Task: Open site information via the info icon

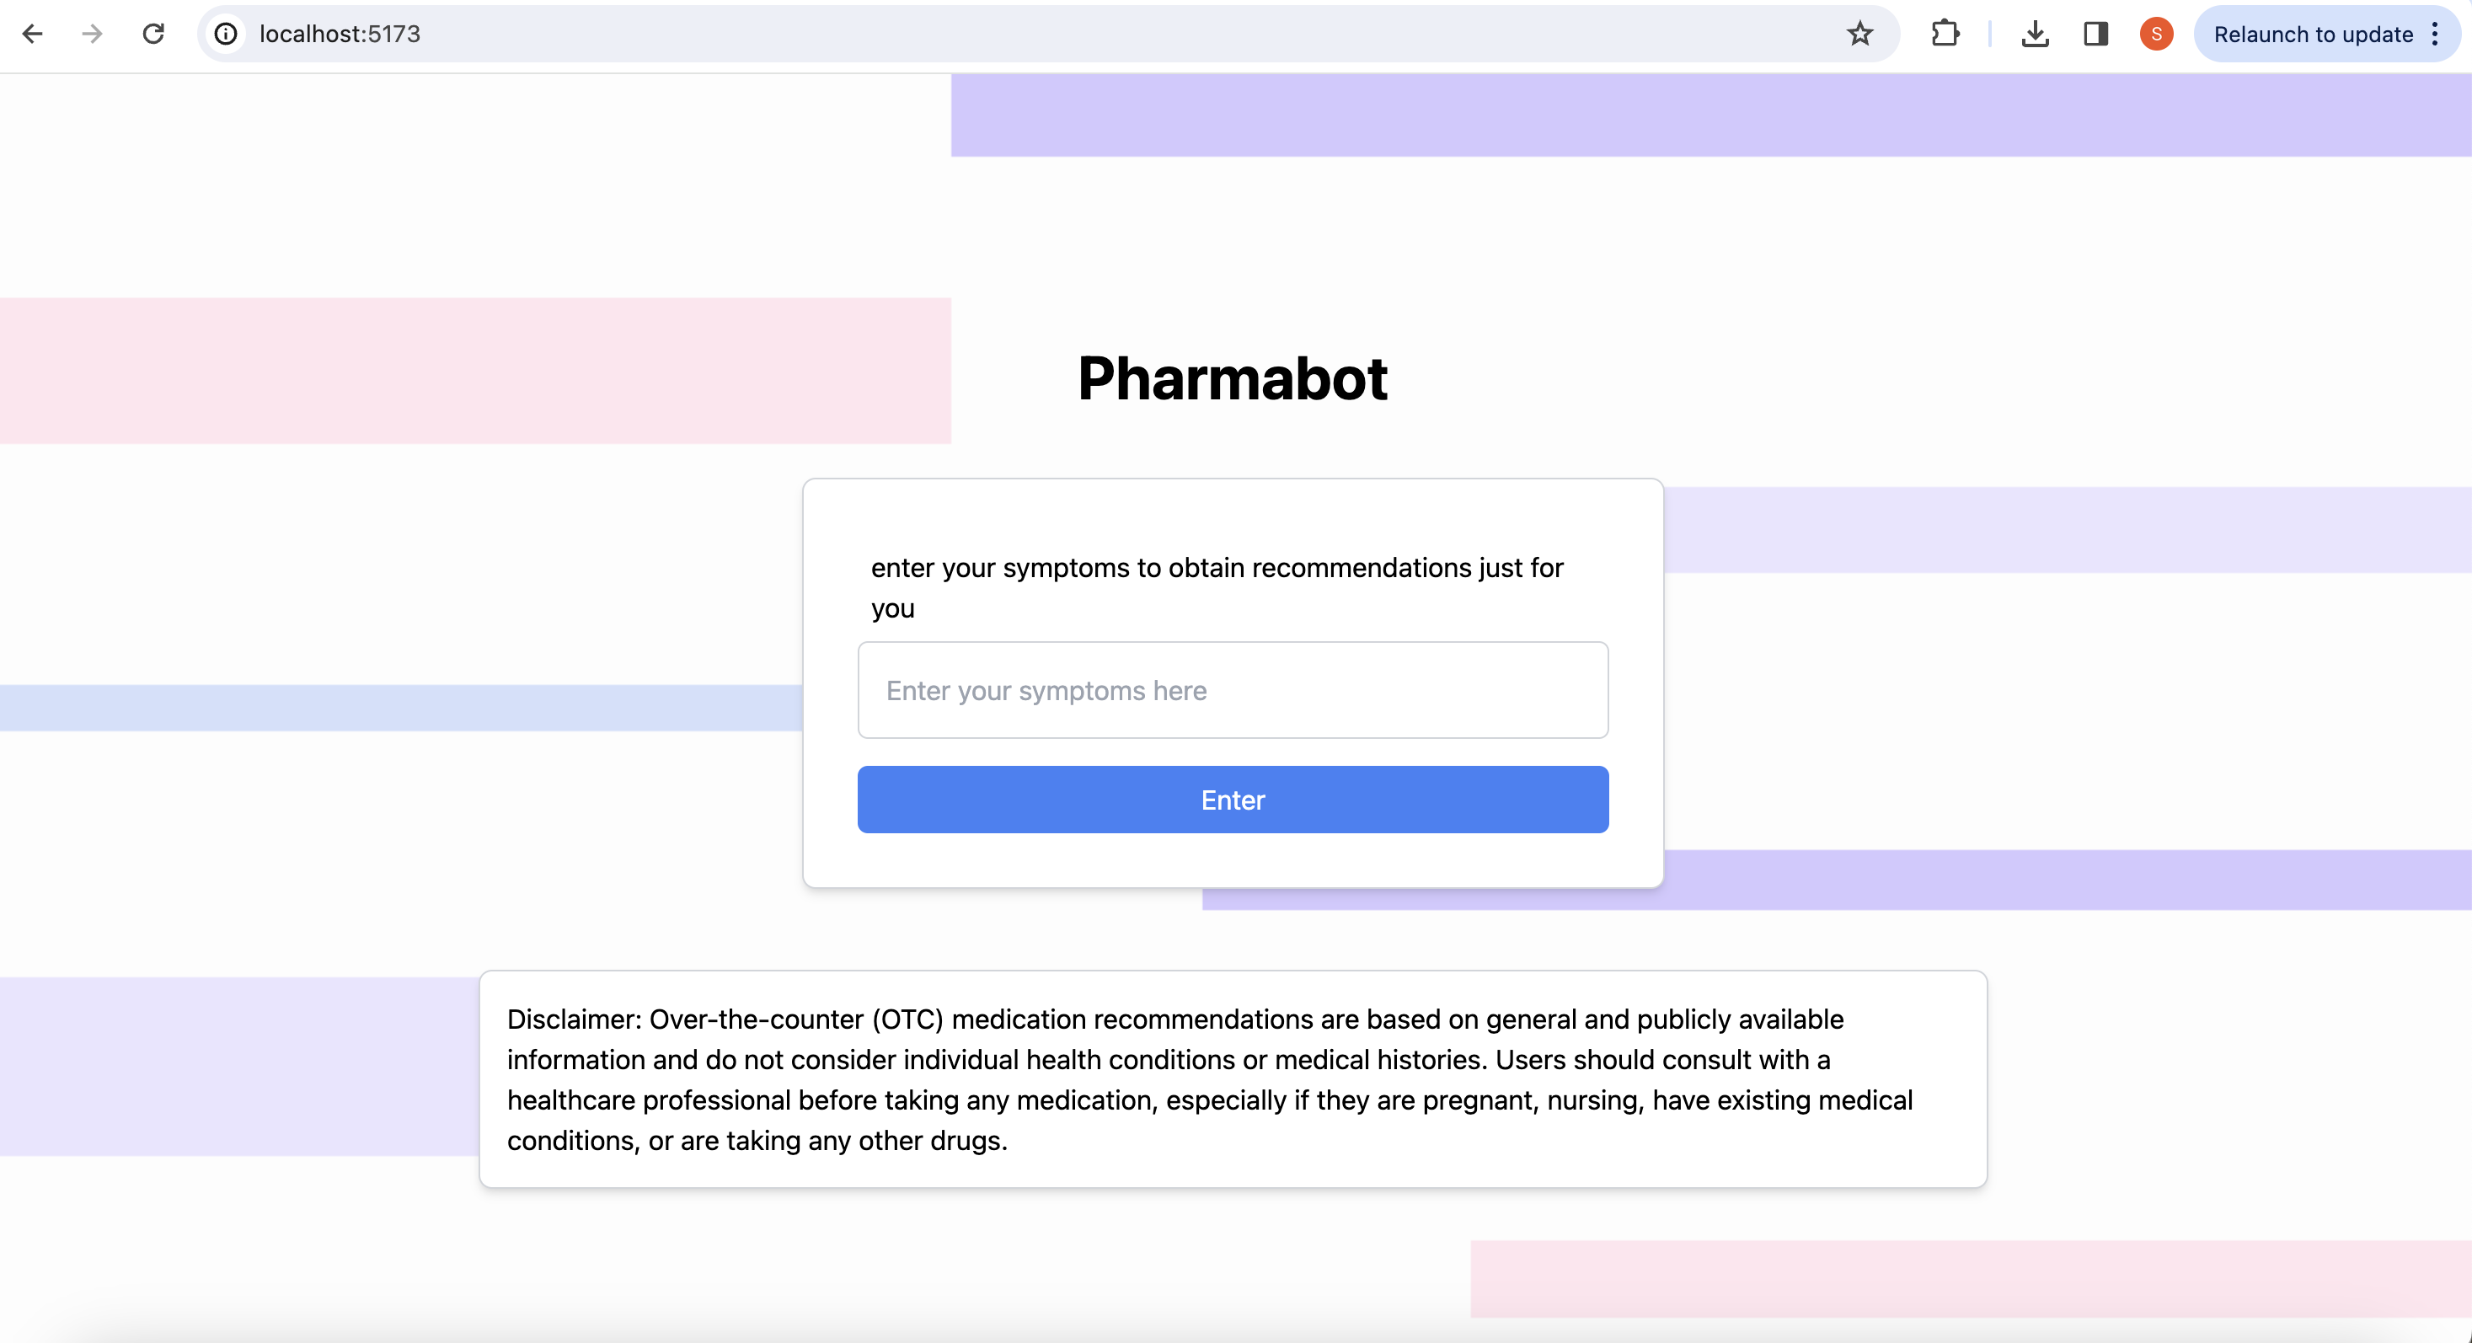Action: point(226,34)
